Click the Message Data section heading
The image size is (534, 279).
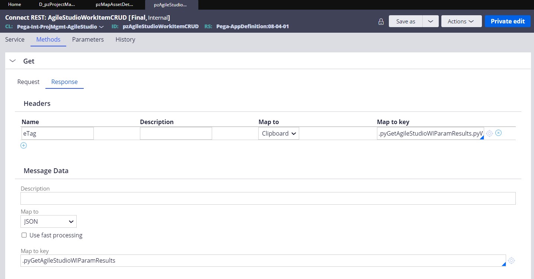pyautogui.click(x=46, y=171)
